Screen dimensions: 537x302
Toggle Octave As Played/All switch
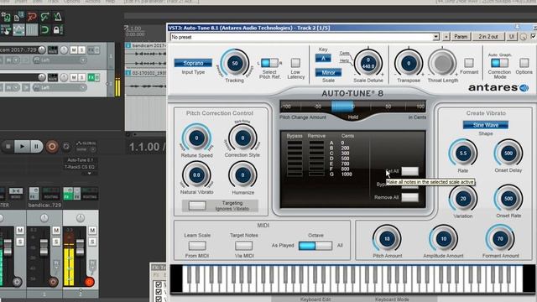(x=315, y=246)
